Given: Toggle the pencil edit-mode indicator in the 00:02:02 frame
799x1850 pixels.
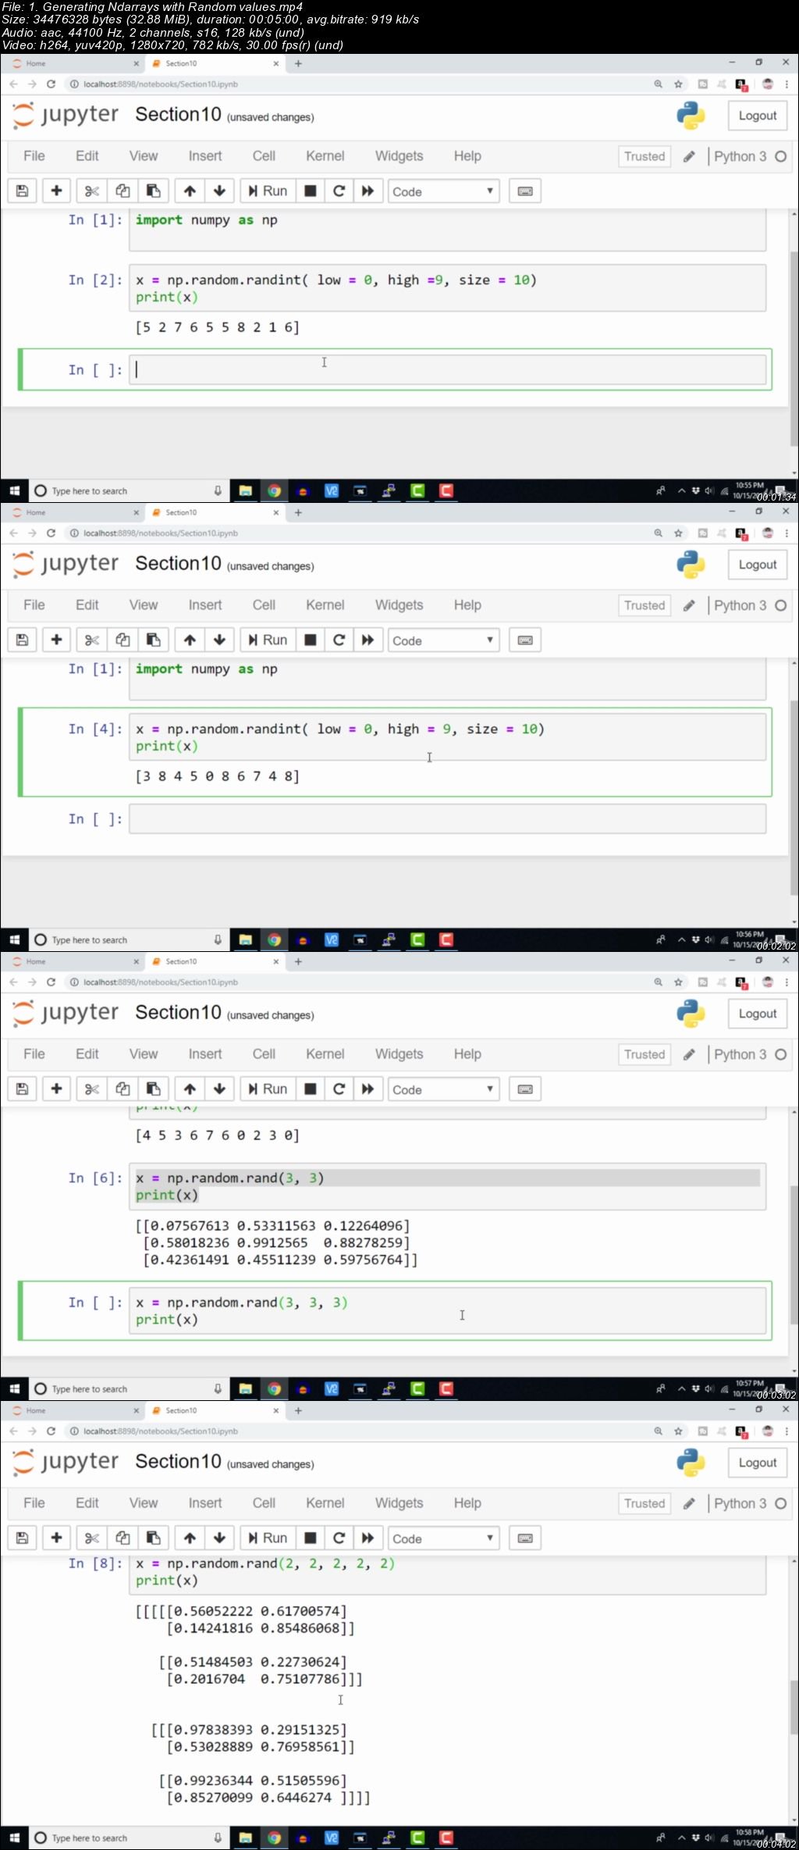Looking at the screenshot, I should (x=689, y=606).
